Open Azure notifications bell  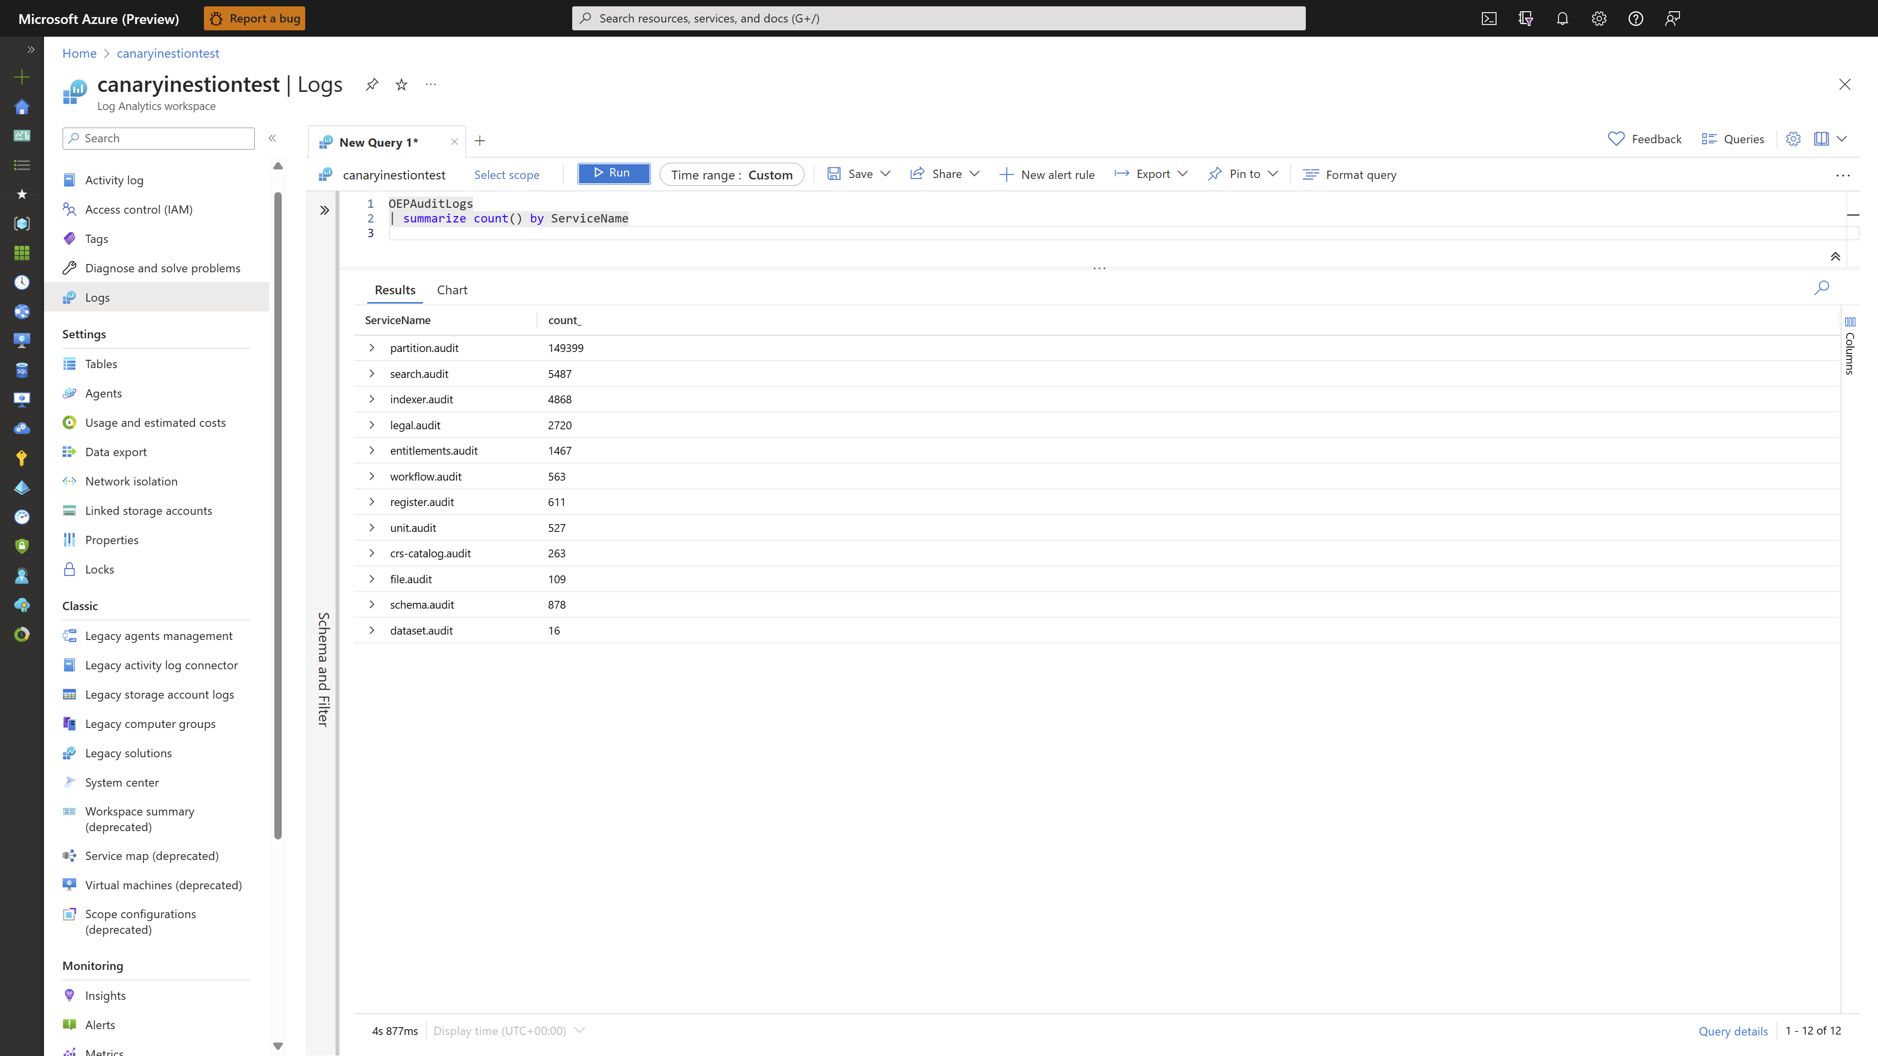(1562, 18)
